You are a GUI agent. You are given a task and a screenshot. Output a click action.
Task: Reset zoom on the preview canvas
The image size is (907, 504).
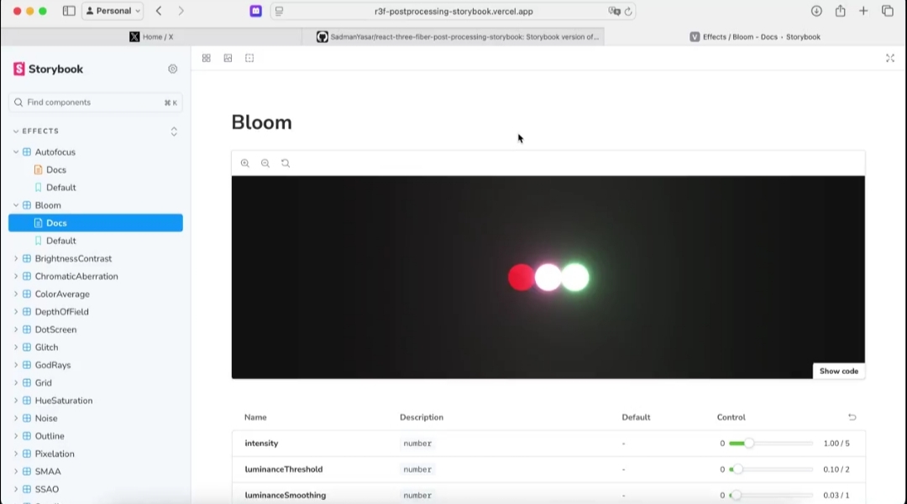pyautogui.click(x=286, y=164)
